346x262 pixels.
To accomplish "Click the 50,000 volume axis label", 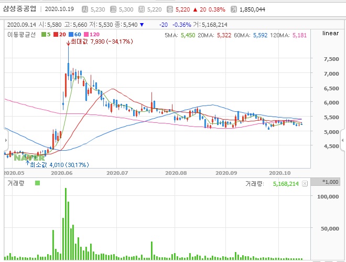I will [x=330, y=228].
